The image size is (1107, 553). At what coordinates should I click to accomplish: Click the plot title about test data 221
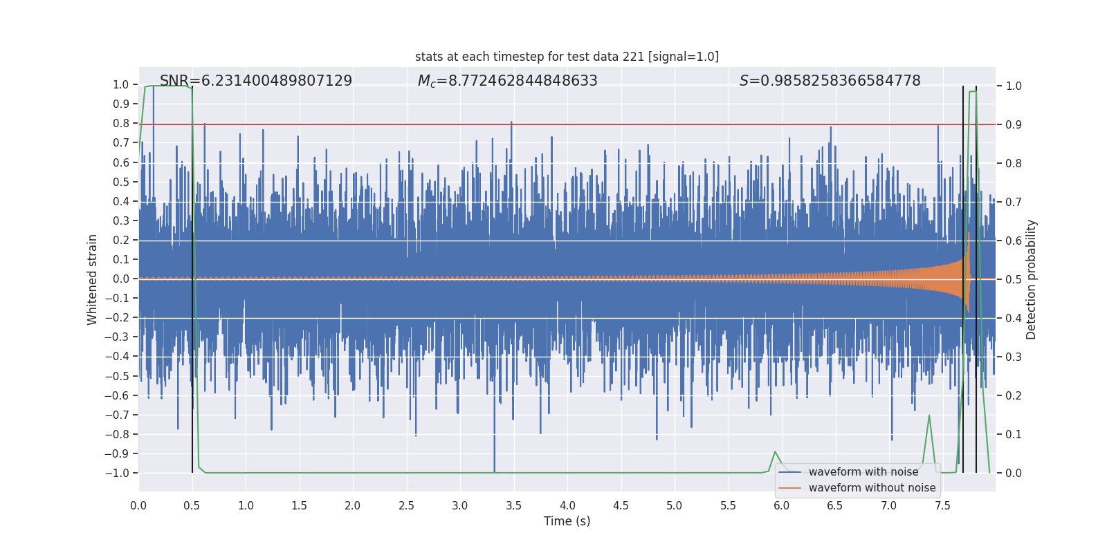coord(567,57)
